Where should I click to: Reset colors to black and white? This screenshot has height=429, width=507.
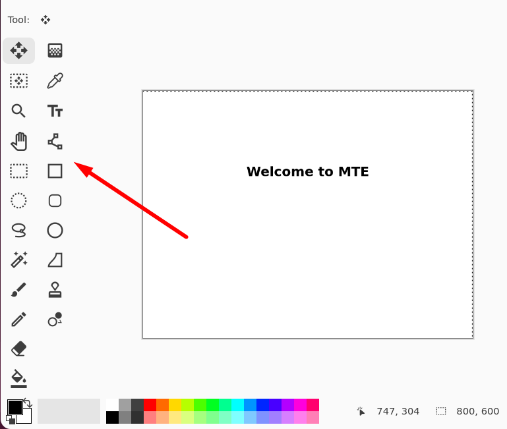[x=11, y=420]
